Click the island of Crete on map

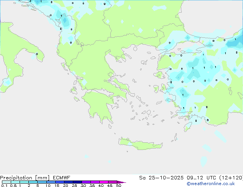point(140,144)
